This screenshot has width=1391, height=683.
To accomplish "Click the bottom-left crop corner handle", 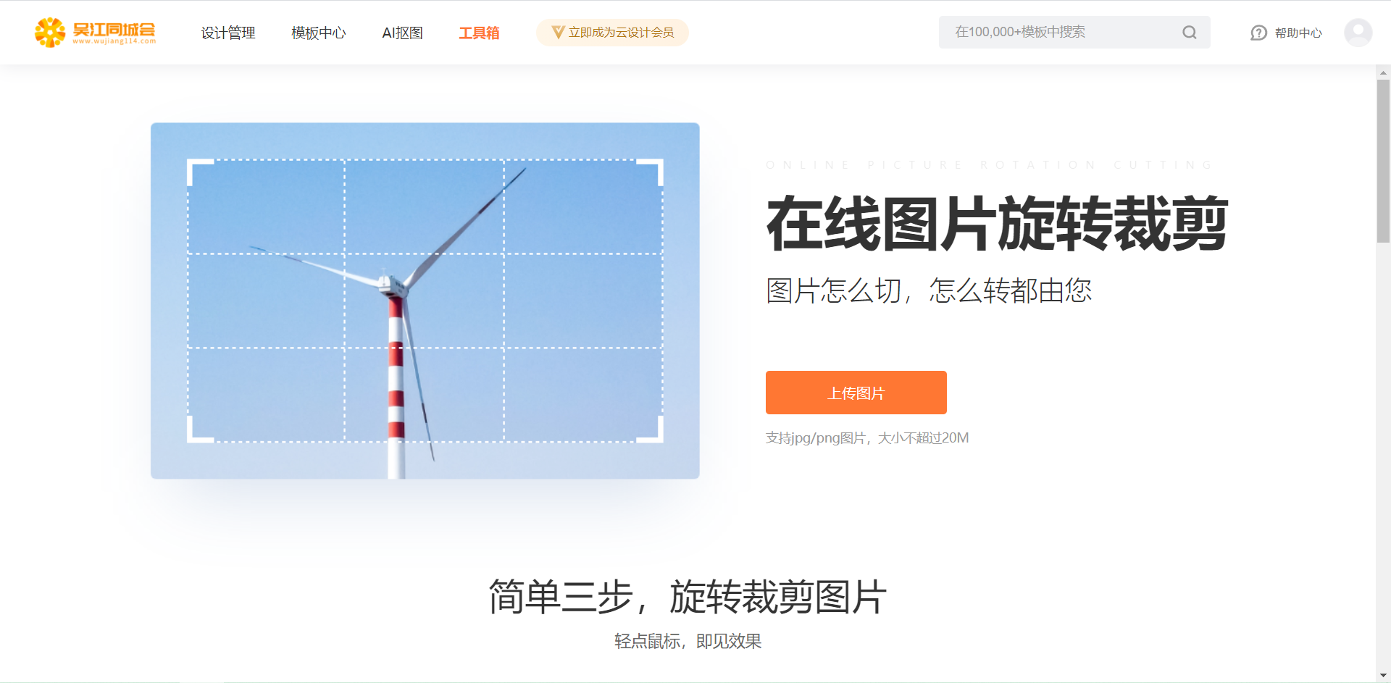I will (199, 430).
